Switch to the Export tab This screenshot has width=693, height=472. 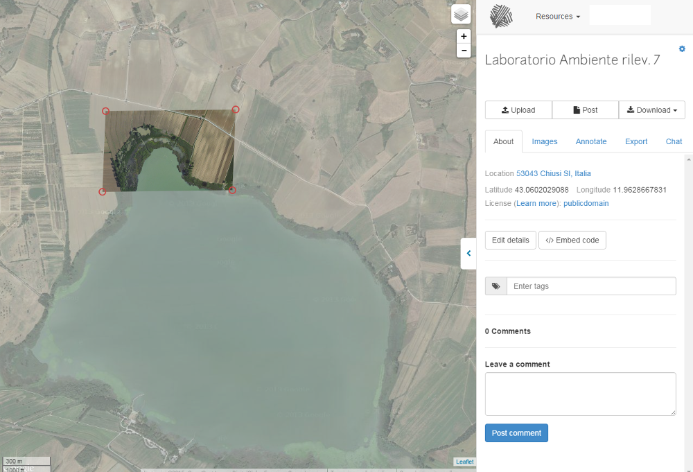coord(636,141)
